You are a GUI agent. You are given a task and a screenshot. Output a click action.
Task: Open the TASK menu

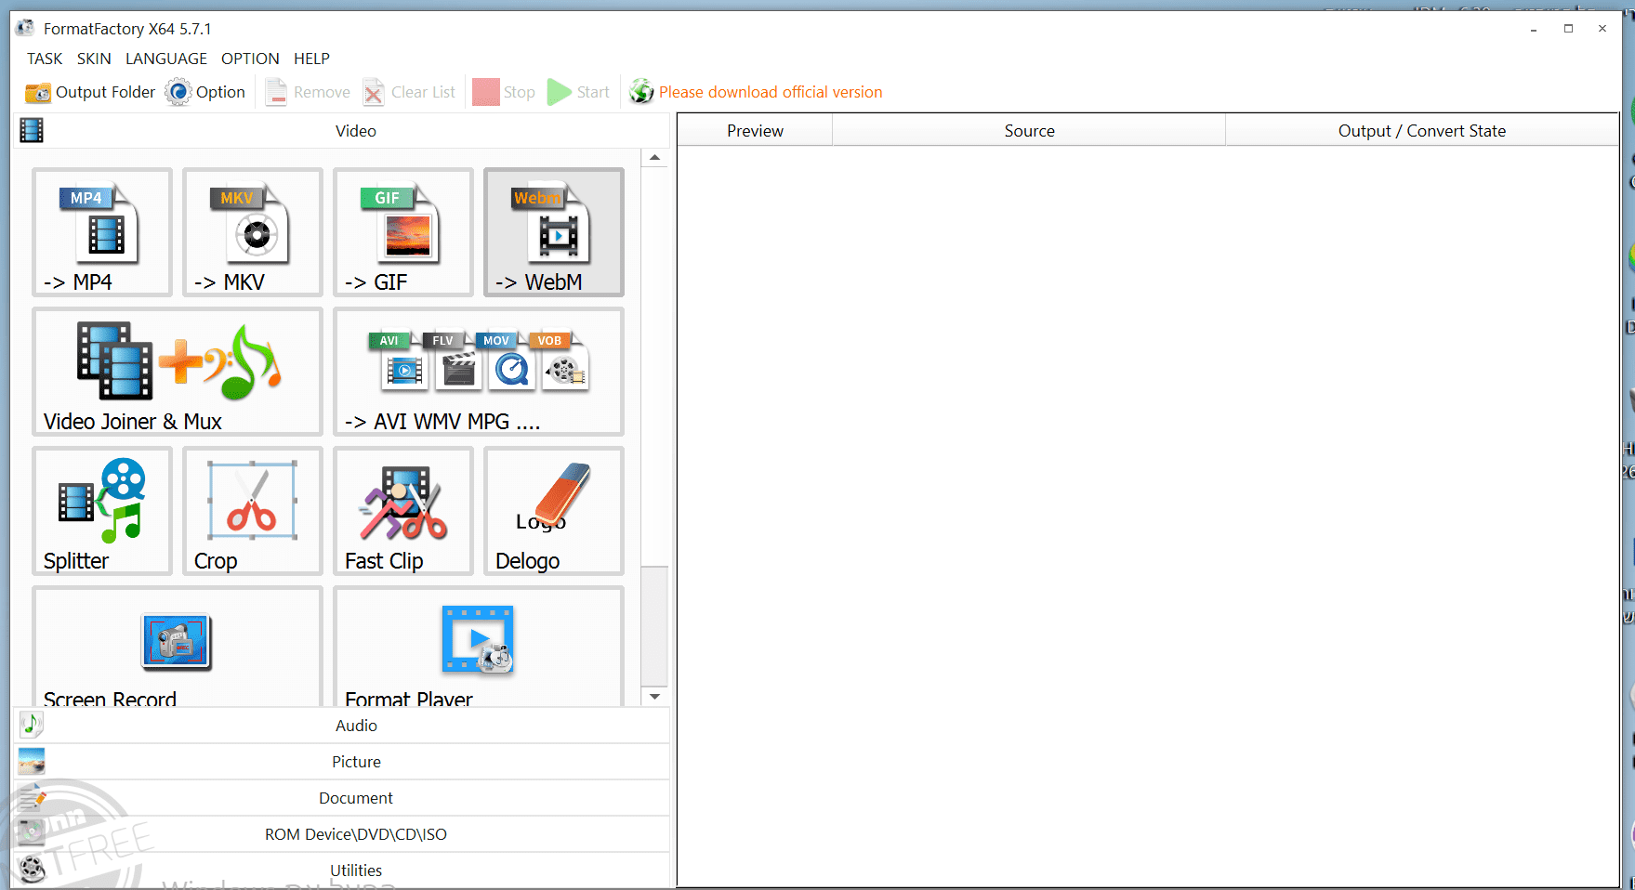pos(45,59)
